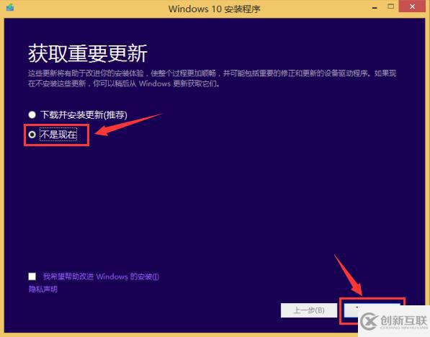Image resolution: width=430 pixels, height=337 pixels.
Task: Close the Windows 10 安装程序 window
Action: tap(412, 6)
